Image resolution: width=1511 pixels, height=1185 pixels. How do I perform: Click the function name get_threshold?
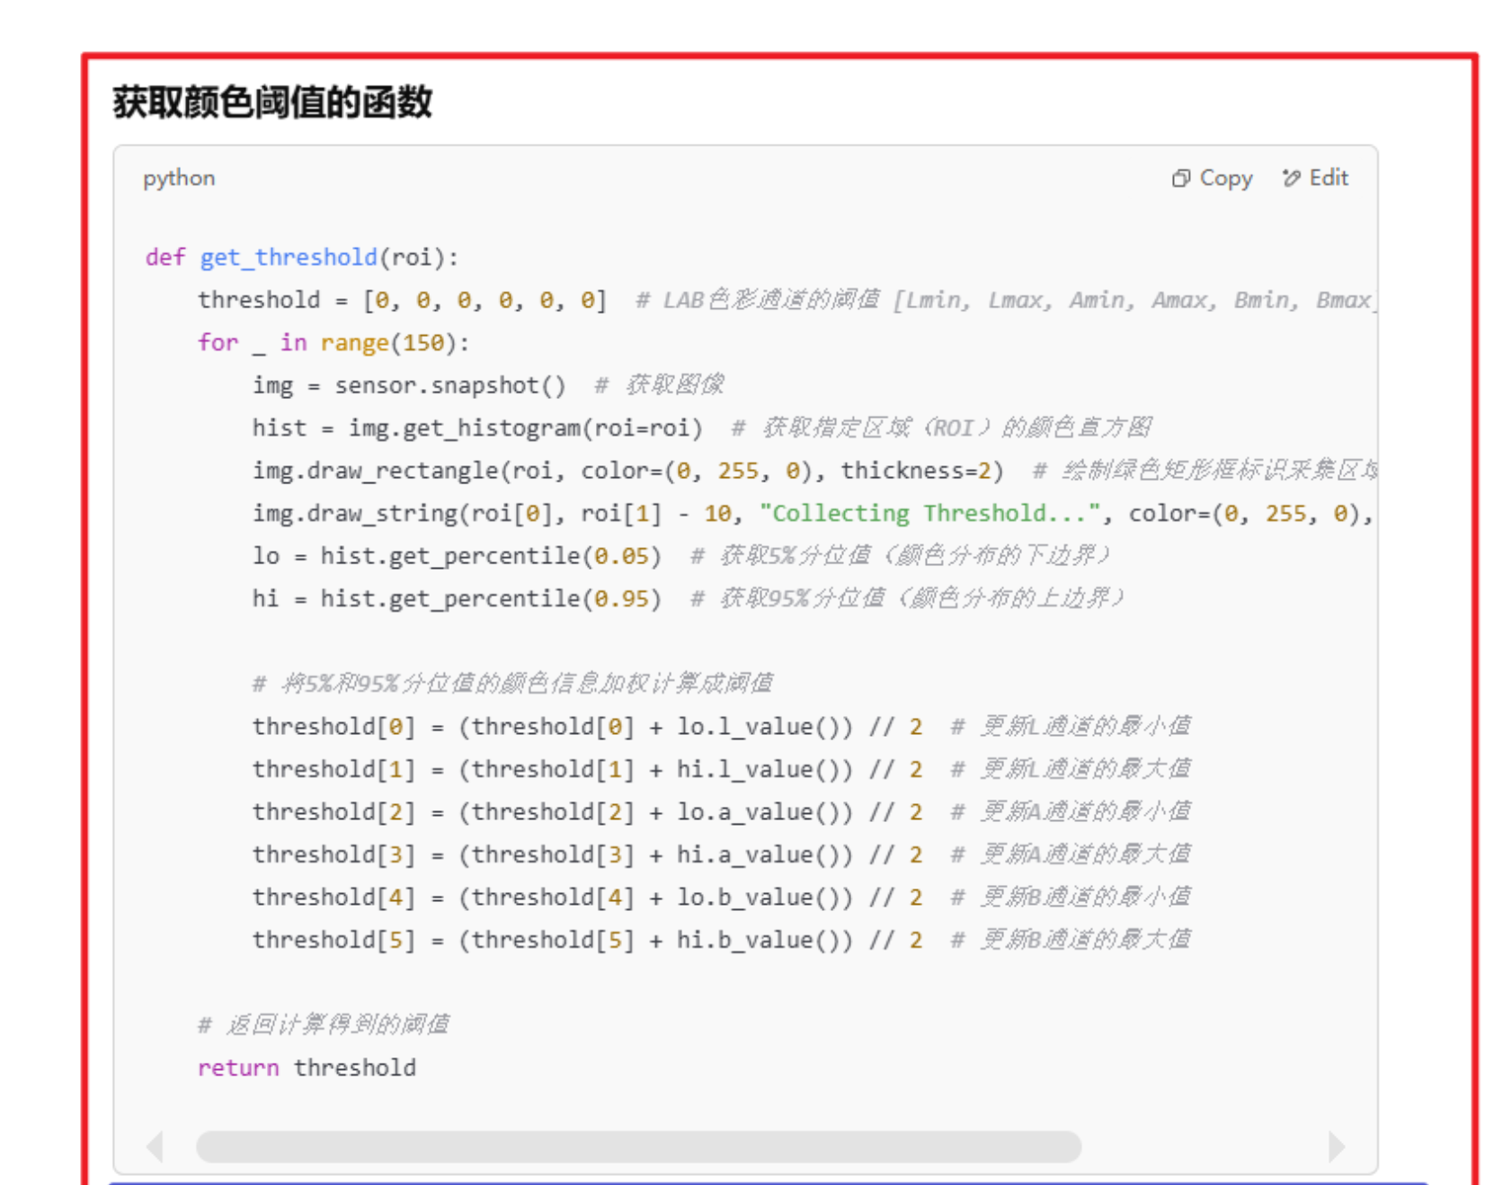coord(289,258)
